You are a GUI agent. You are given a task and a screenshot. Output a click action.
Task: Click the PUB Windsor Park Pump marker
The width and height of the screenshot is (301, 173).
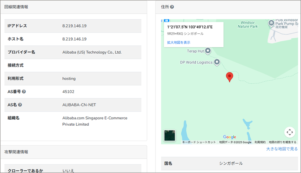click(x=271, y=23)
